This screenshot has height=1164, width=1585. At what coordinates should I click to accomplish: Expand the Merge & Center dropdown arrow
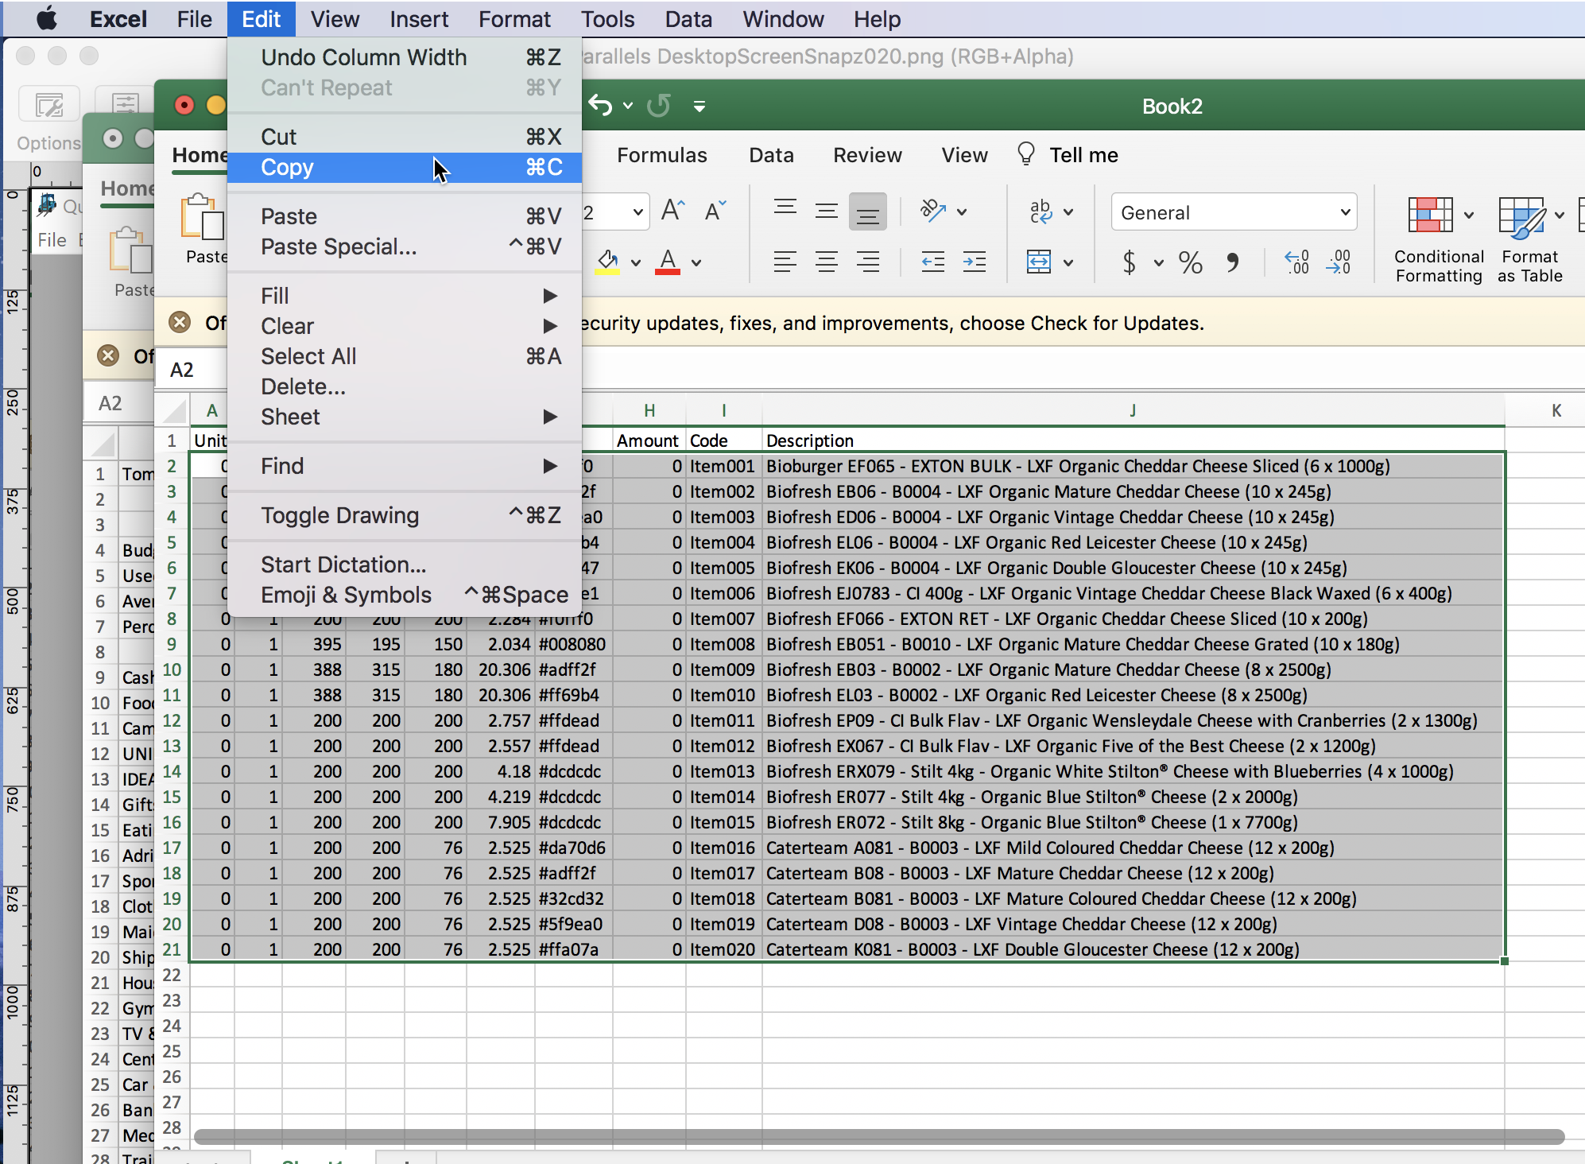1068,262
